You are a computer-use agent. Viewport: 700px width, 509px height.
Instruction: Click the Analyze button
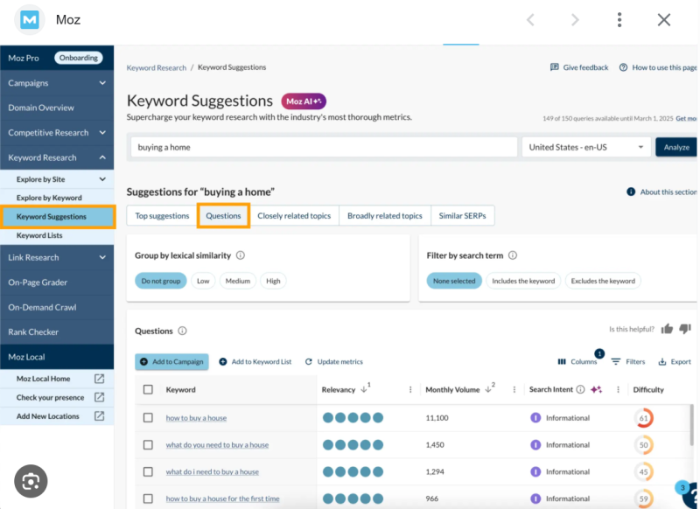click(676, 147)
